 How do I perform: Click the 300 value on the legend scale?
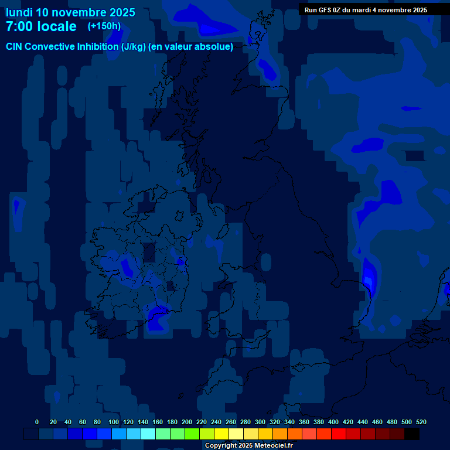260,422
